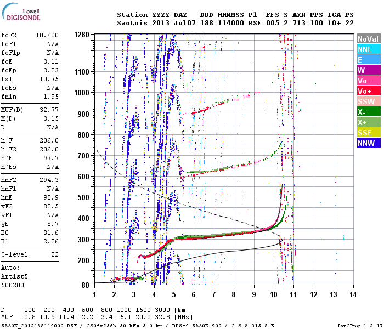
Task: Click the fxI value 10.75
Action: coord(49,79)
